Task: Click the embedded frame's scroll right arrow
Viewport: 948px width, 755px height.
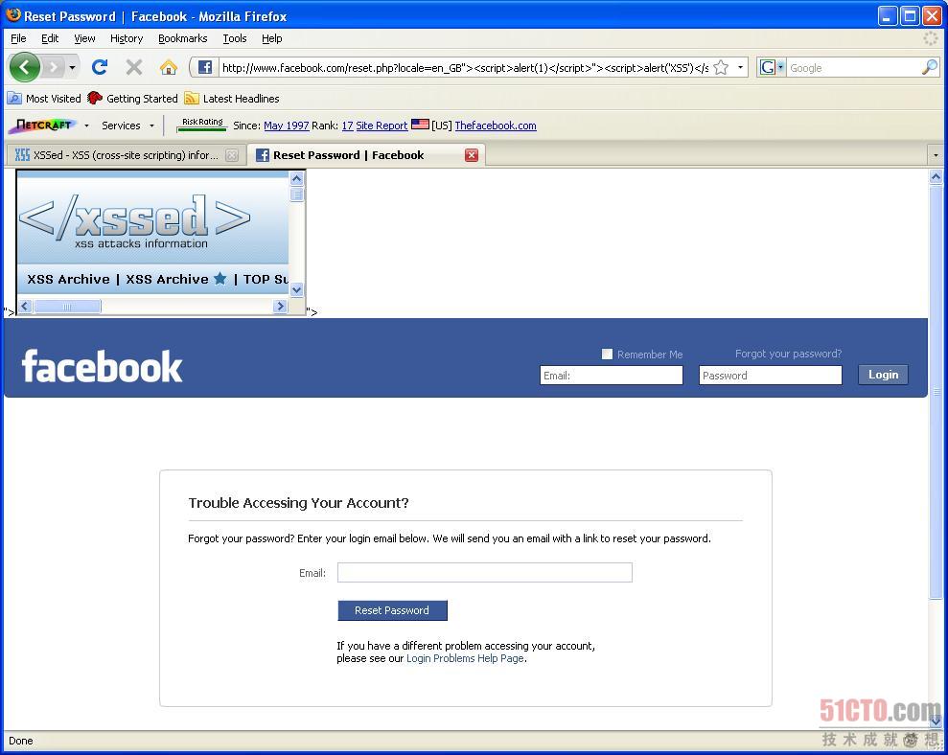Action: 279,306
